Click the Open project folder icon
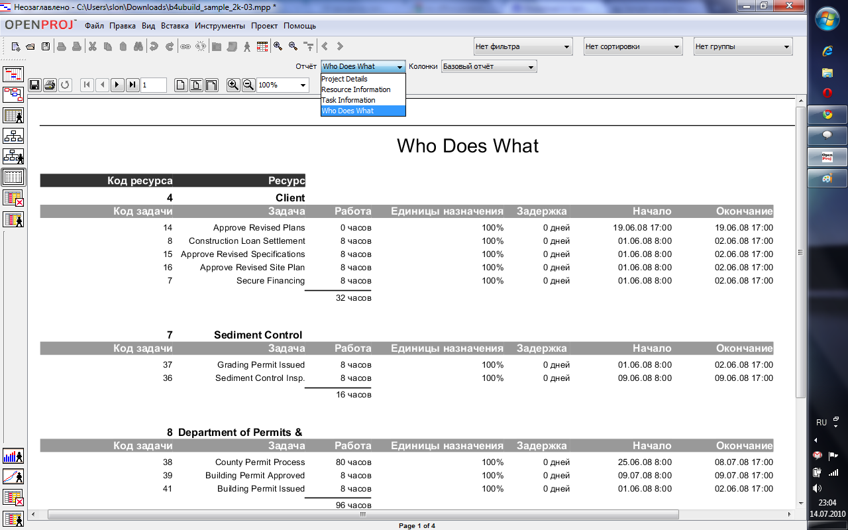 (30, 46)
